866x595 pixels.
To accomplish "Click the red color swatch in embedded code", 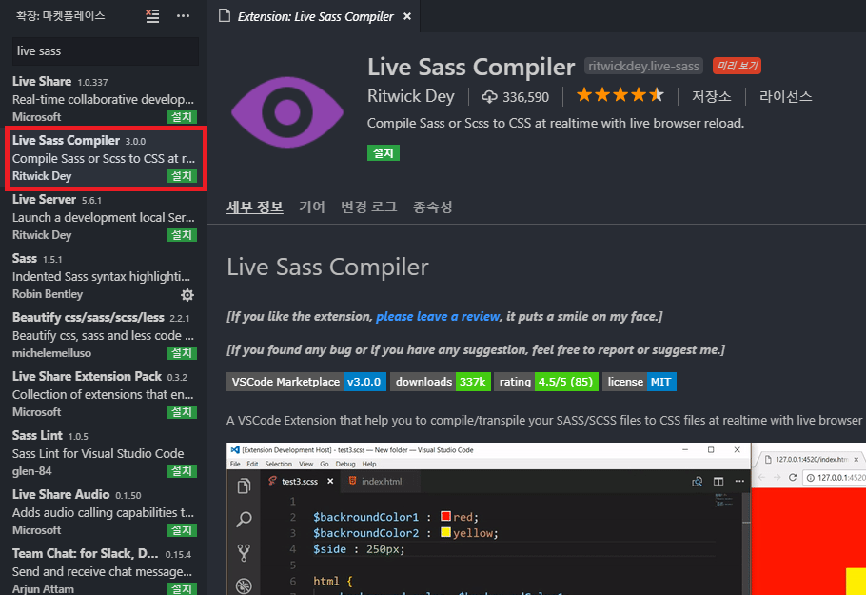I will point(445,517).
